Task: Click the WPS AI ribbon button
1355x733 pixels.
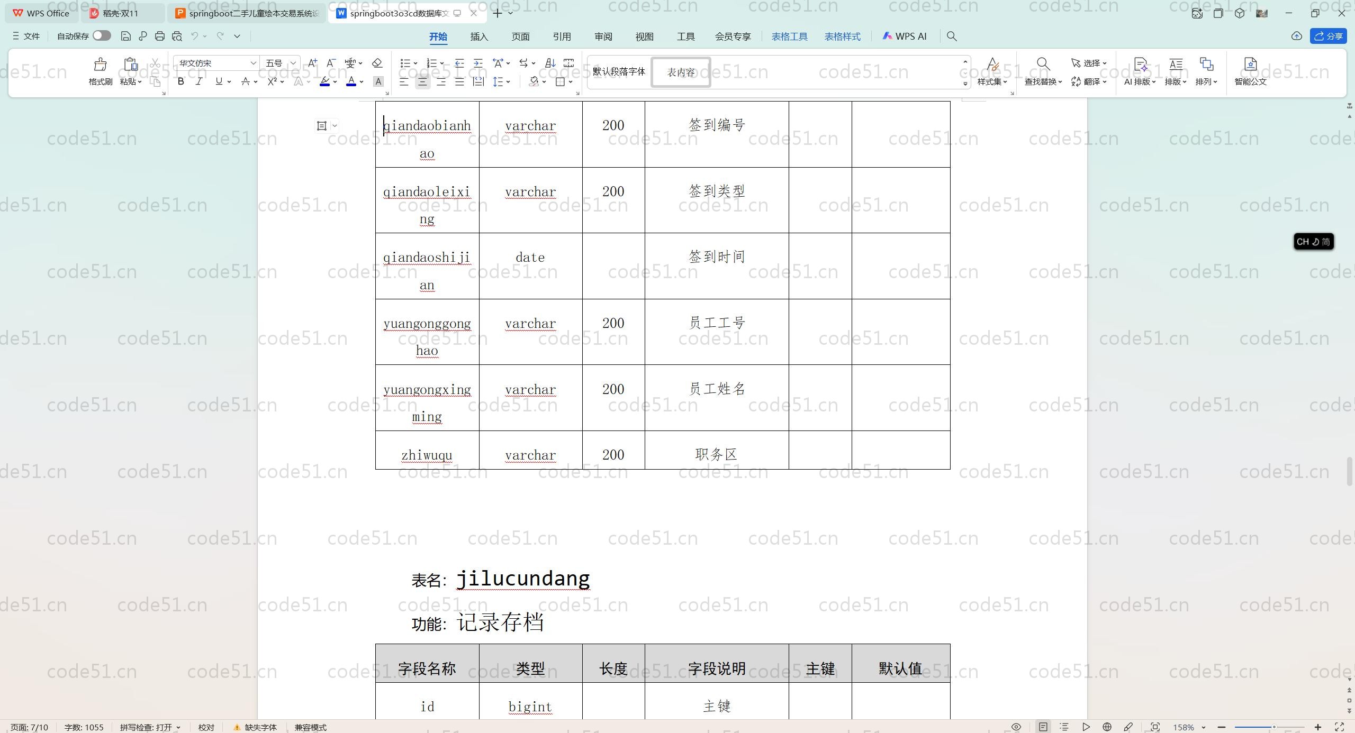Action: [905, 36]
